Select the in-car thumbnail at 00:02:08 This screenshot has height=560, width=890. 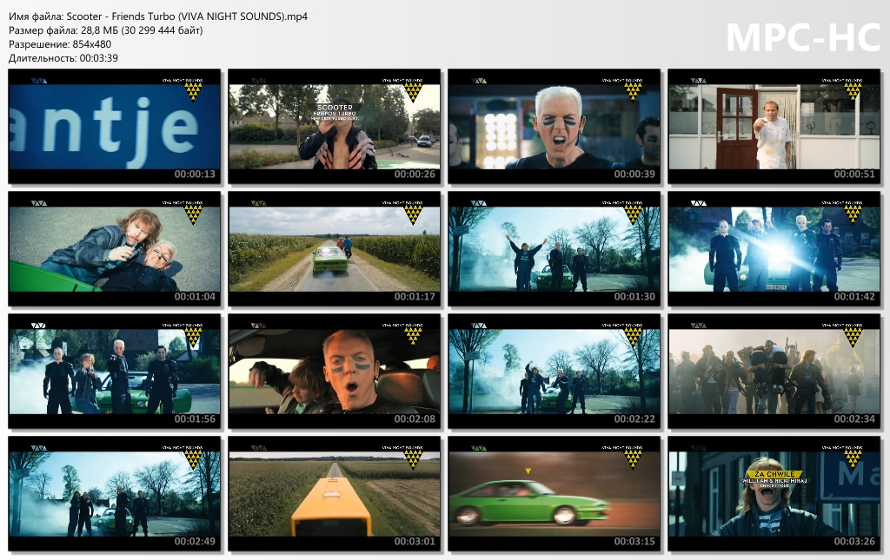(x=335, y=372)
